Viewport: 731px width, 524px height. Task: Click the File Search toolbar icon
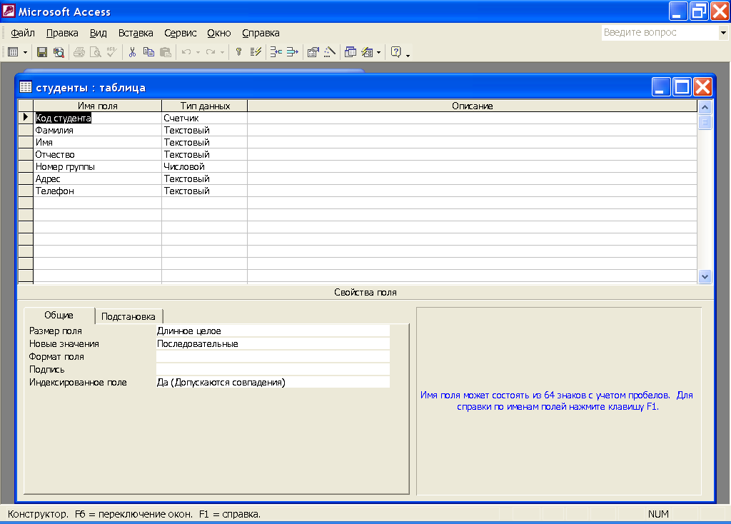[59, 52]
